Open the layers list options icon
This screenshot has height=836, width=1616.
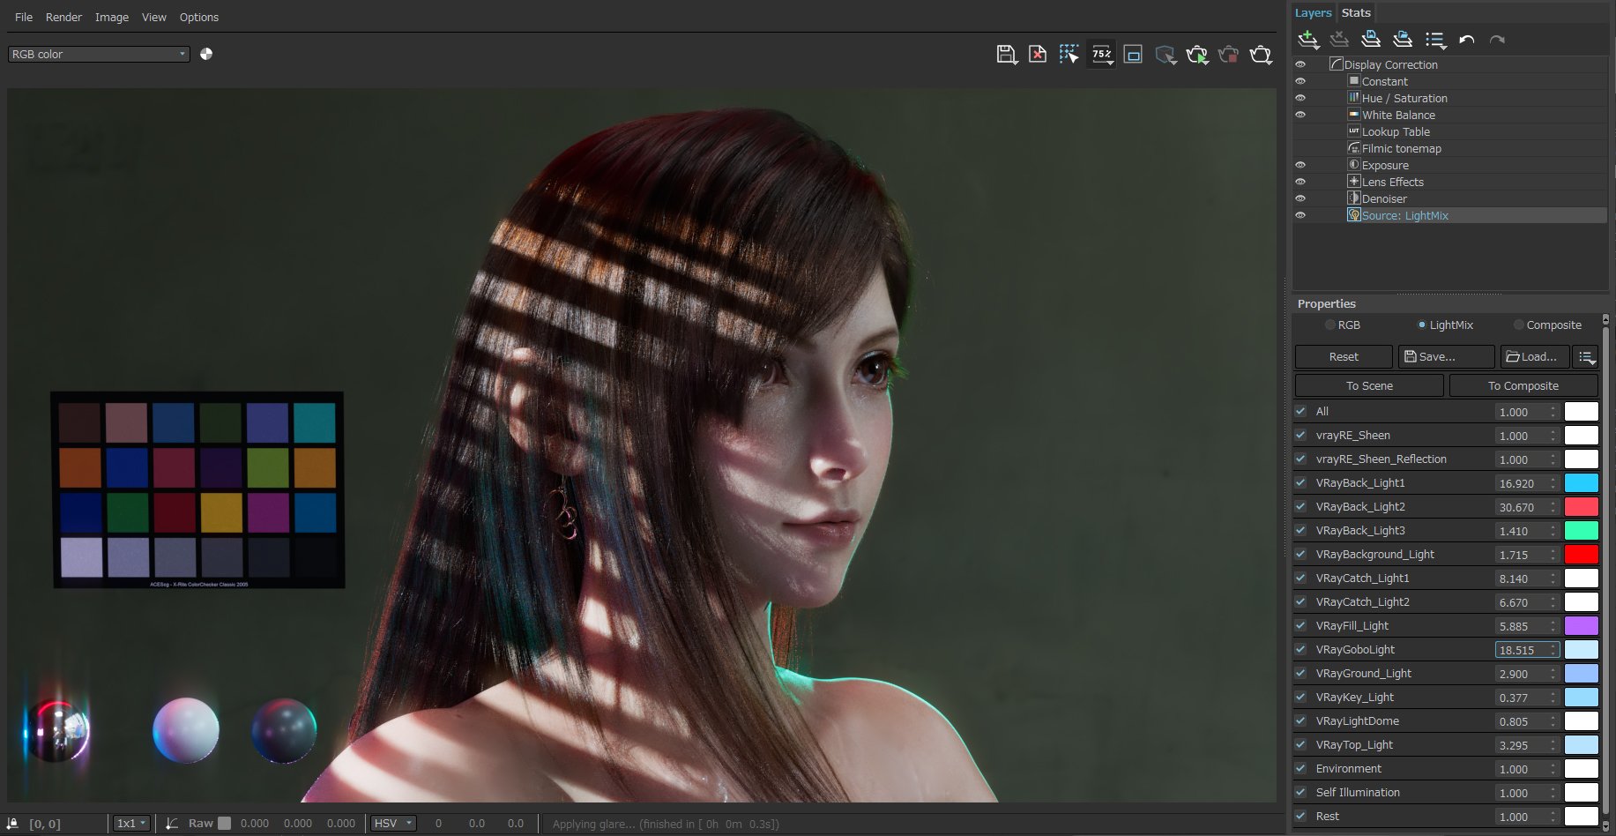pyautogui.click(x=1435, y=40)
